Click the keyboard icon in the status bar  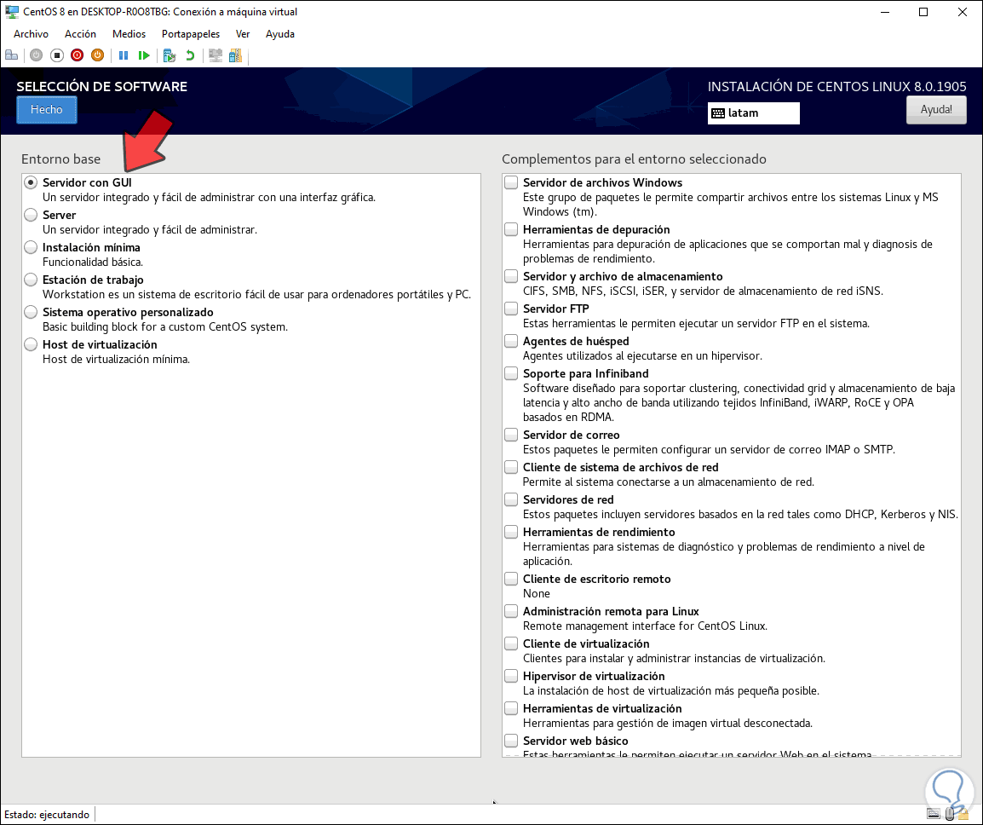[x=934, y=814]
